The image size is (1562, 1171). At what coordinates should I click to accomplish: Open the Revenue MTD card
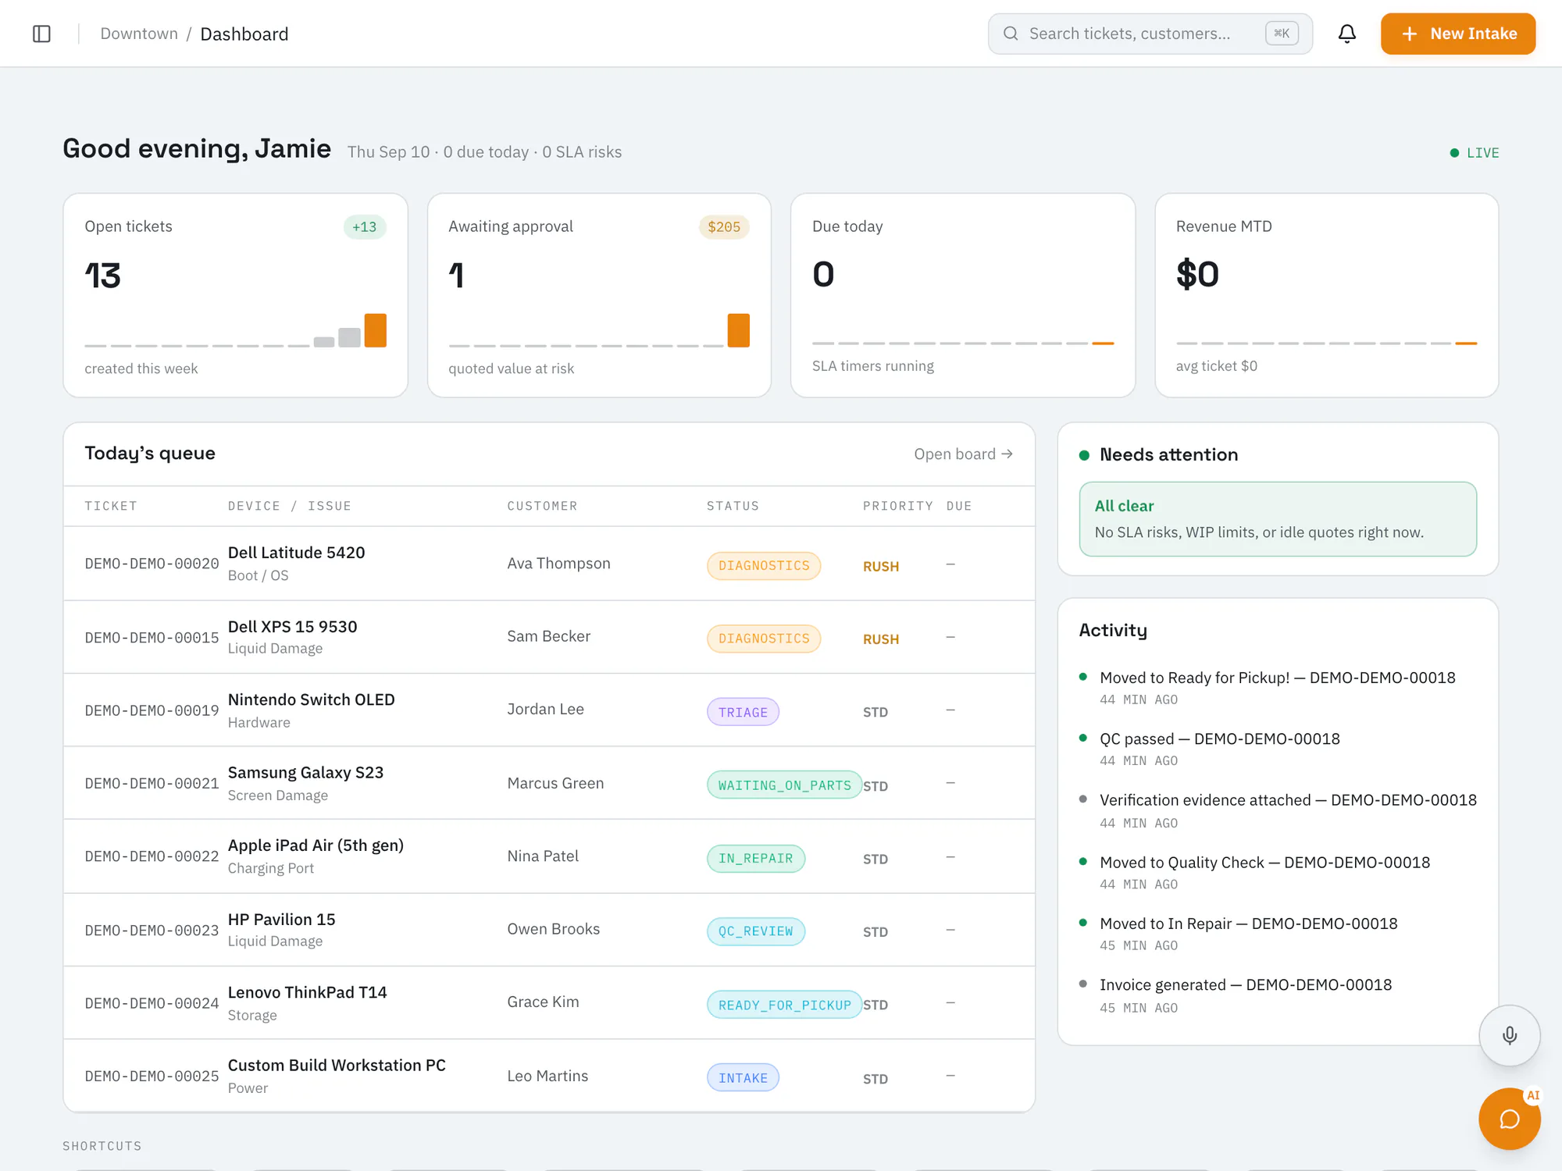point(1326,295)
